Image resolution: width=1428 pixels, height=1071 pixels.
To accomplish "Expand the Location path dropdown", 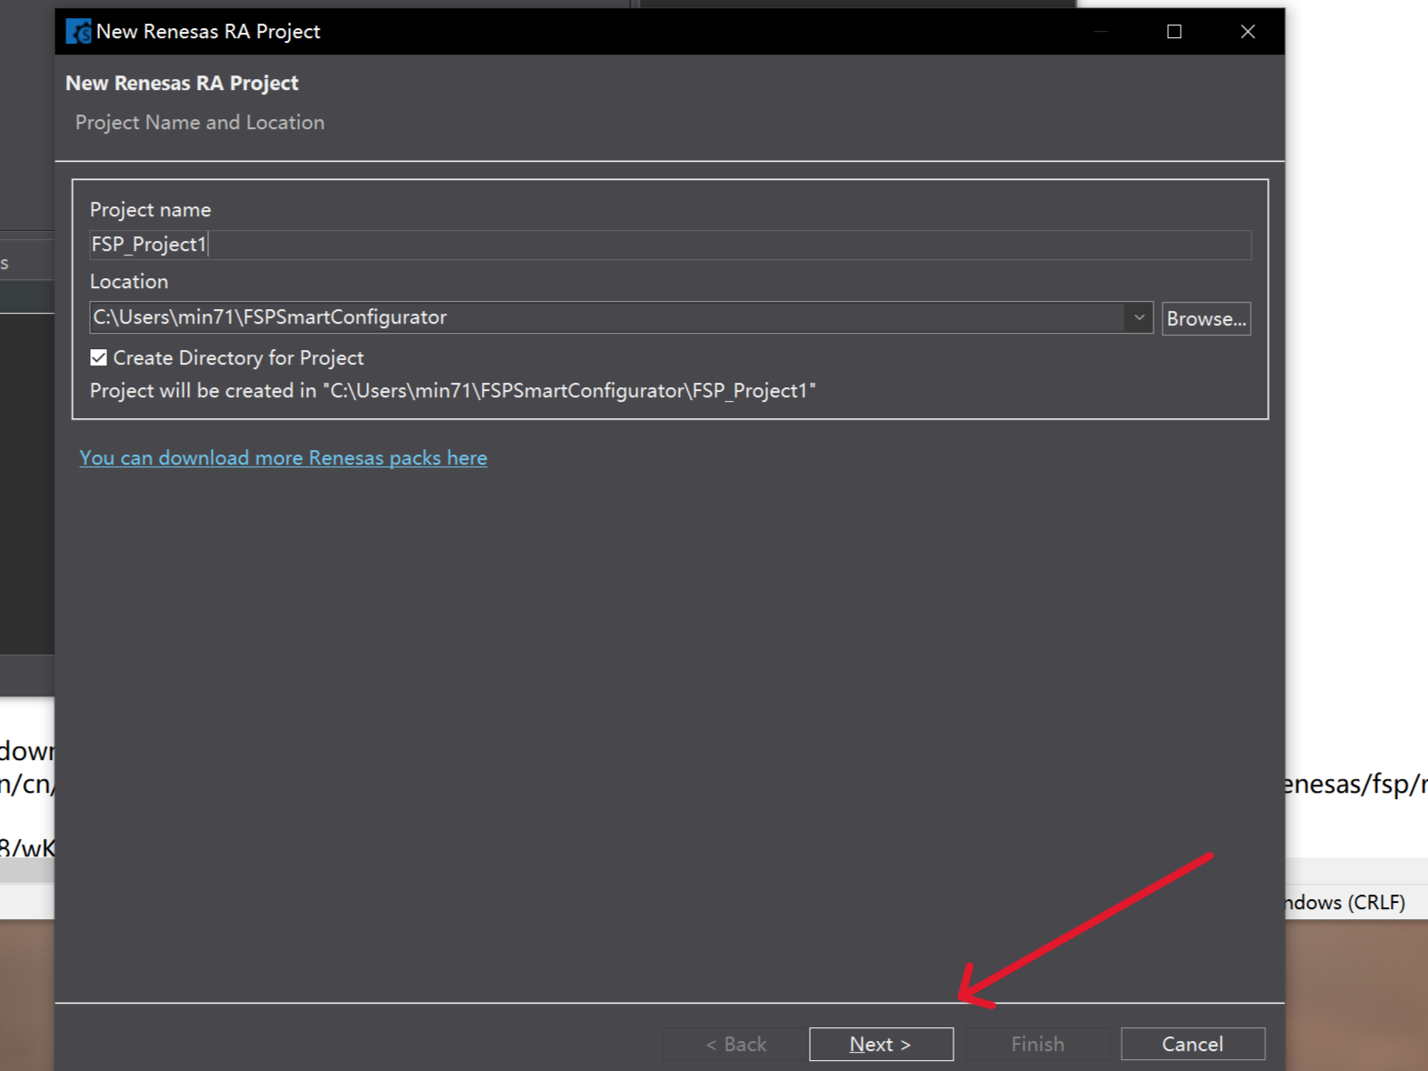I will tap(1139, 317).
